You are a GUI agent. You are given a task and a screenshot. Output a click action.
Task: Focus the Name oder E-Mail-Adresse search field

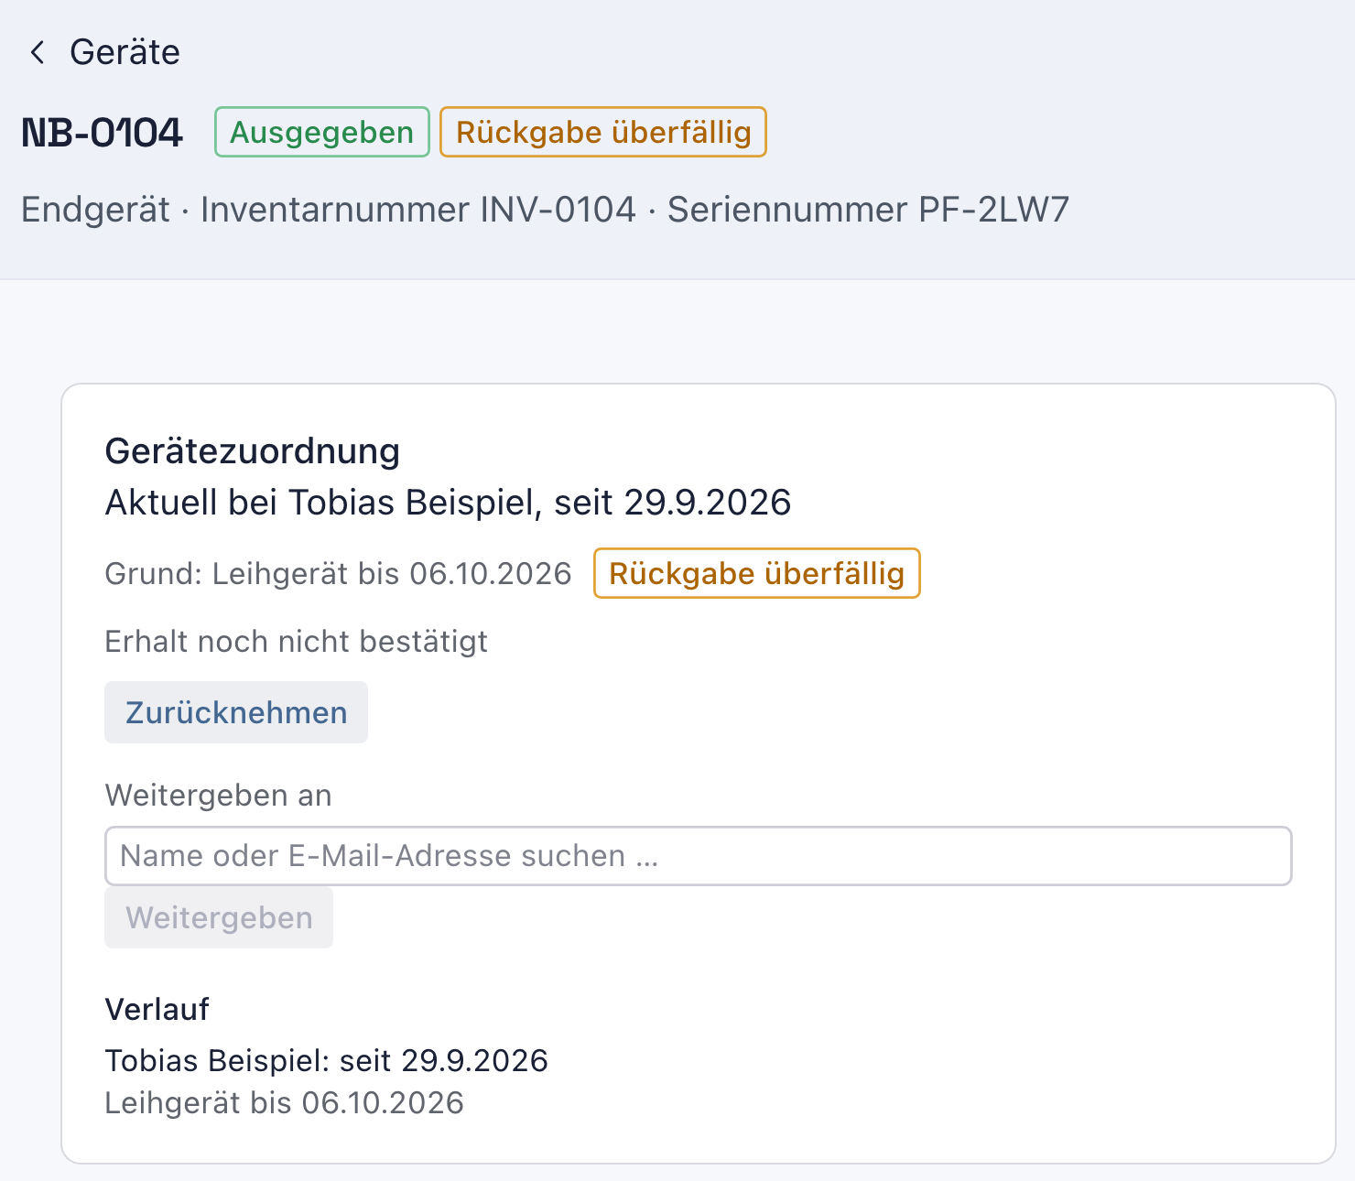point(699,856)
